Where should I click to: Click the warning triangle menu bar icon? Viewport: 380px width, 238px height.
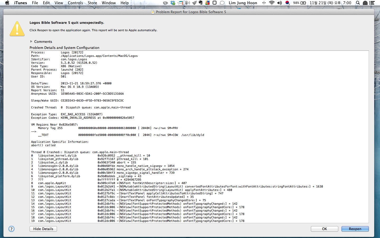tap(207, 3)
